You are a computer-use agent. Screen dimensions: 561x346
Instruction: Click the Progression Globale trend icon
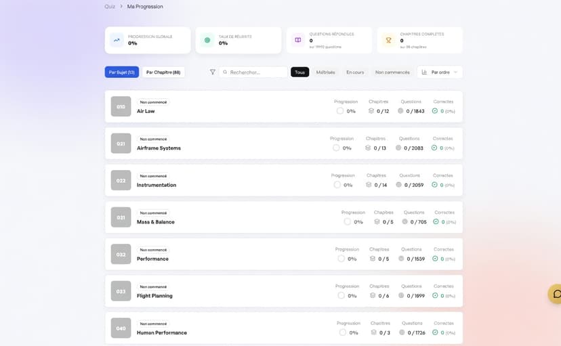click(x=117, y=40)
